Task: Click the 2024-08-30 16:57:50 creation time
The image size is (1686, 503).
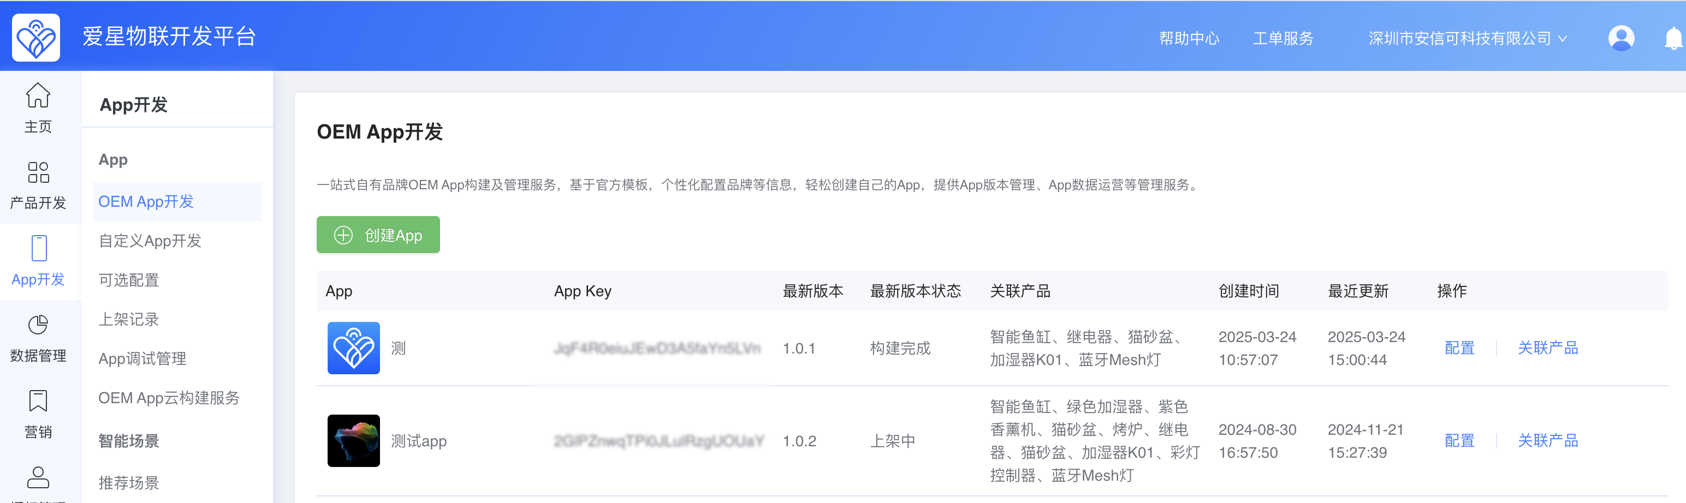Action: [x=1257, y=441]
